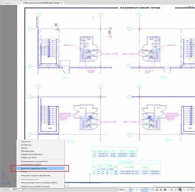Toggle object snap in status bar

click(147, 190)
